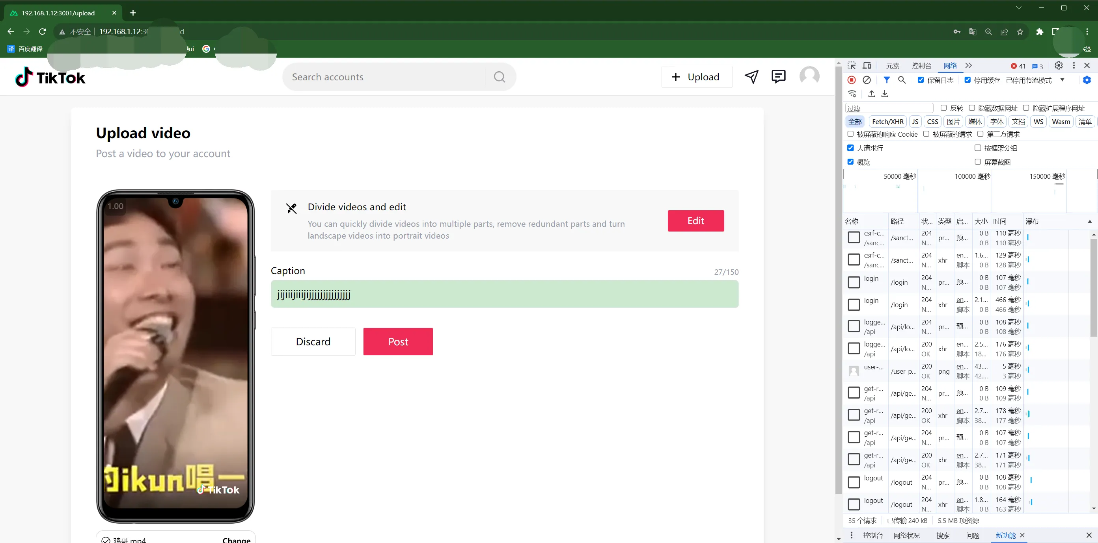Click the search magnifier icon

click(500, 77)
